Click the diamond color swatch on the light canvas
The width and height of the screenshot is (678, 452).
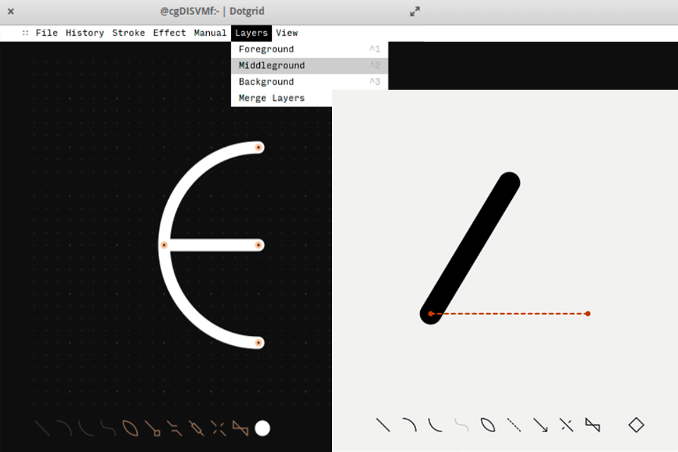click(636, 424)
